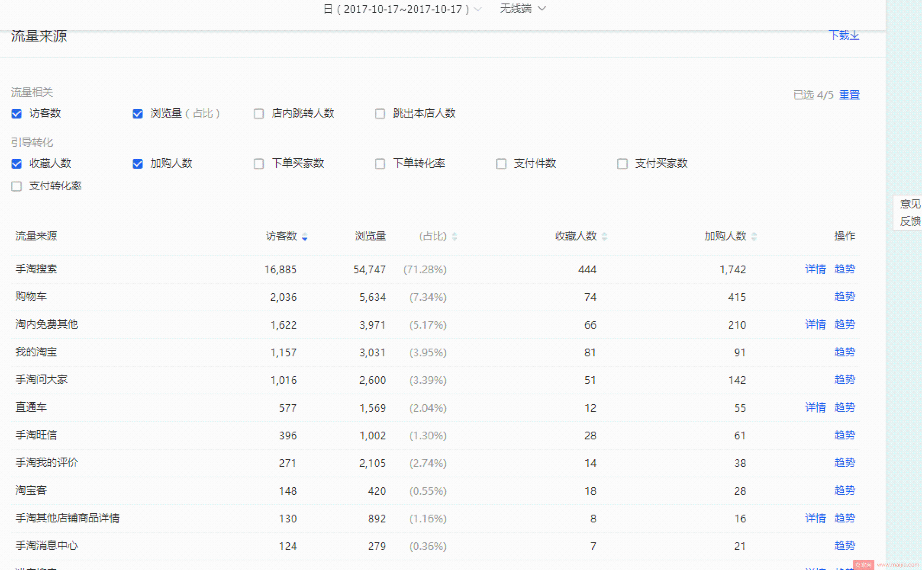Check the 支付件数 checkbox
The height and width of the screenshot is (570, 922).
click(501, 164)
